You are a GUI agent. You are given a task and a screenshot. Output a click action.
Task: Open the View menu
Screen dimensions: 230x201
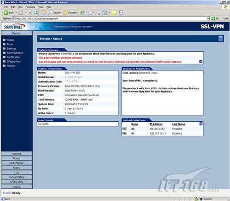(x=20, y=7)
